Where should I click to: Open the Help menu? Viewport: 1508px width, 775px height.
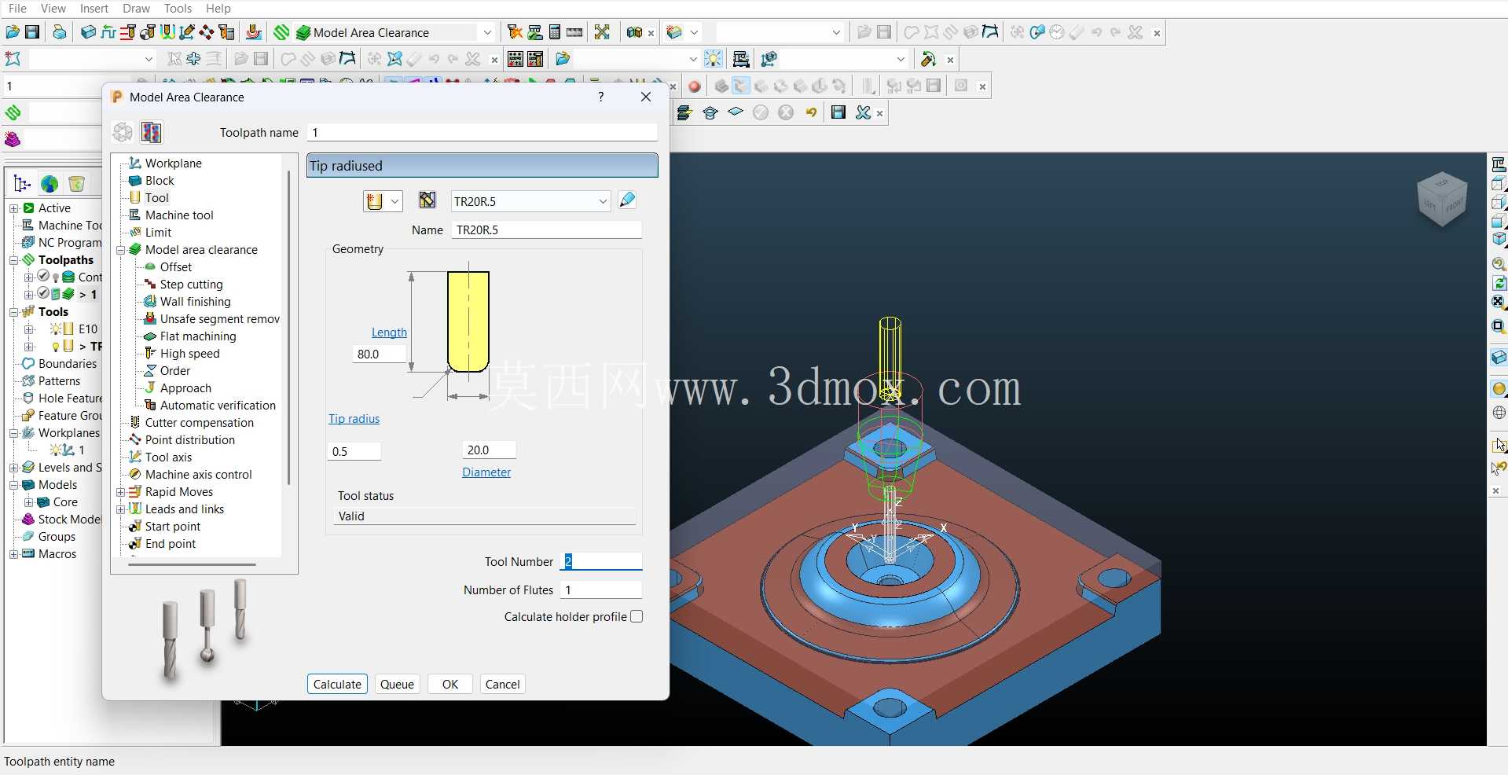coord(218,9)
